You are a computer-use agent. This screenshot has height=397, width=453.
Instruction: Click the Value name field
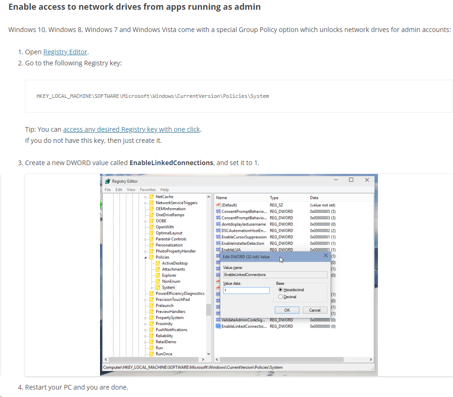tap(275, 275)
